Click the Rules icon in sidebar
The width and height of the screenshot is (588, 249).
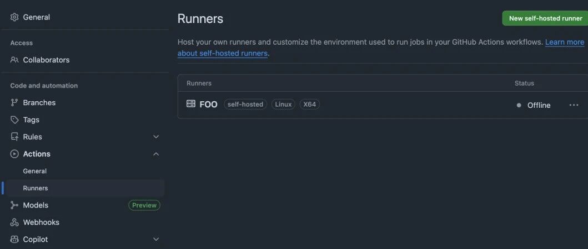tap(14, 137)
